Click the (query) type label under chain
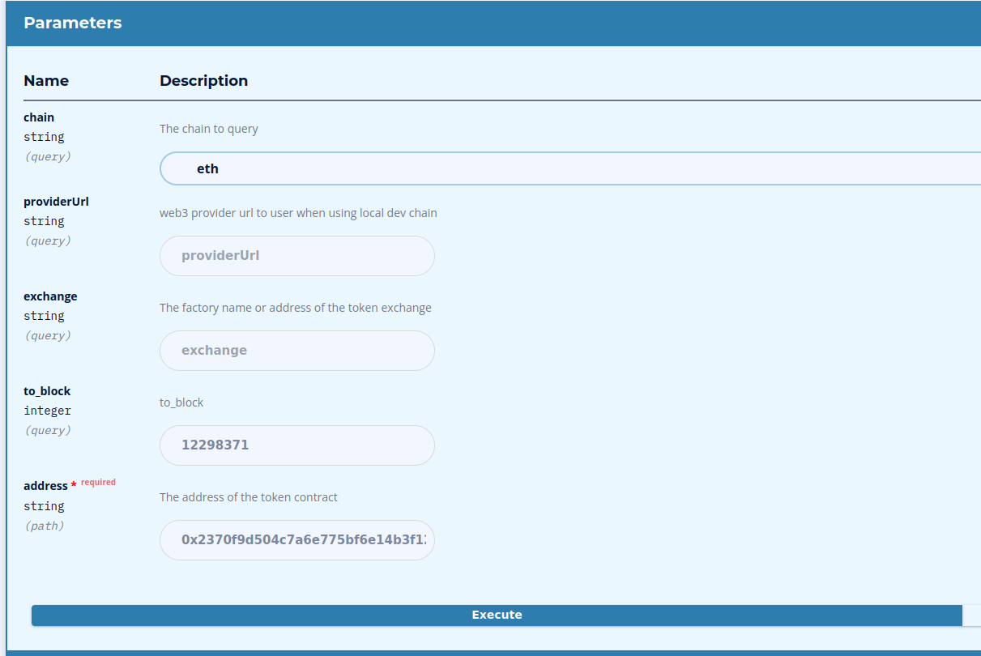The image size is (981, 656). (x=47, y=155)
